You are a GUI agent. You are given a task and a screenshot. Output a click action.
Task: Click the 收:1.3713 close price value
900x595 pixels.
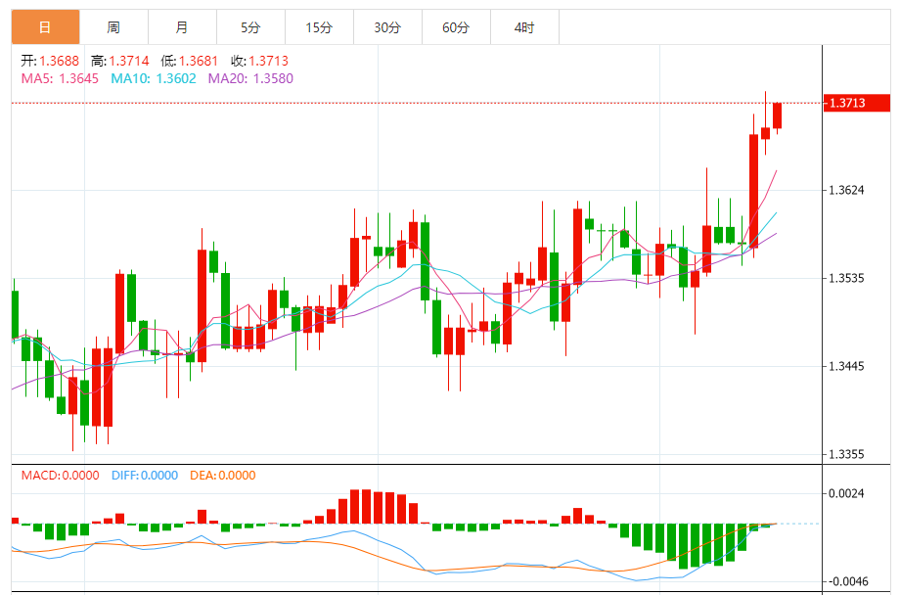point(259,61)
